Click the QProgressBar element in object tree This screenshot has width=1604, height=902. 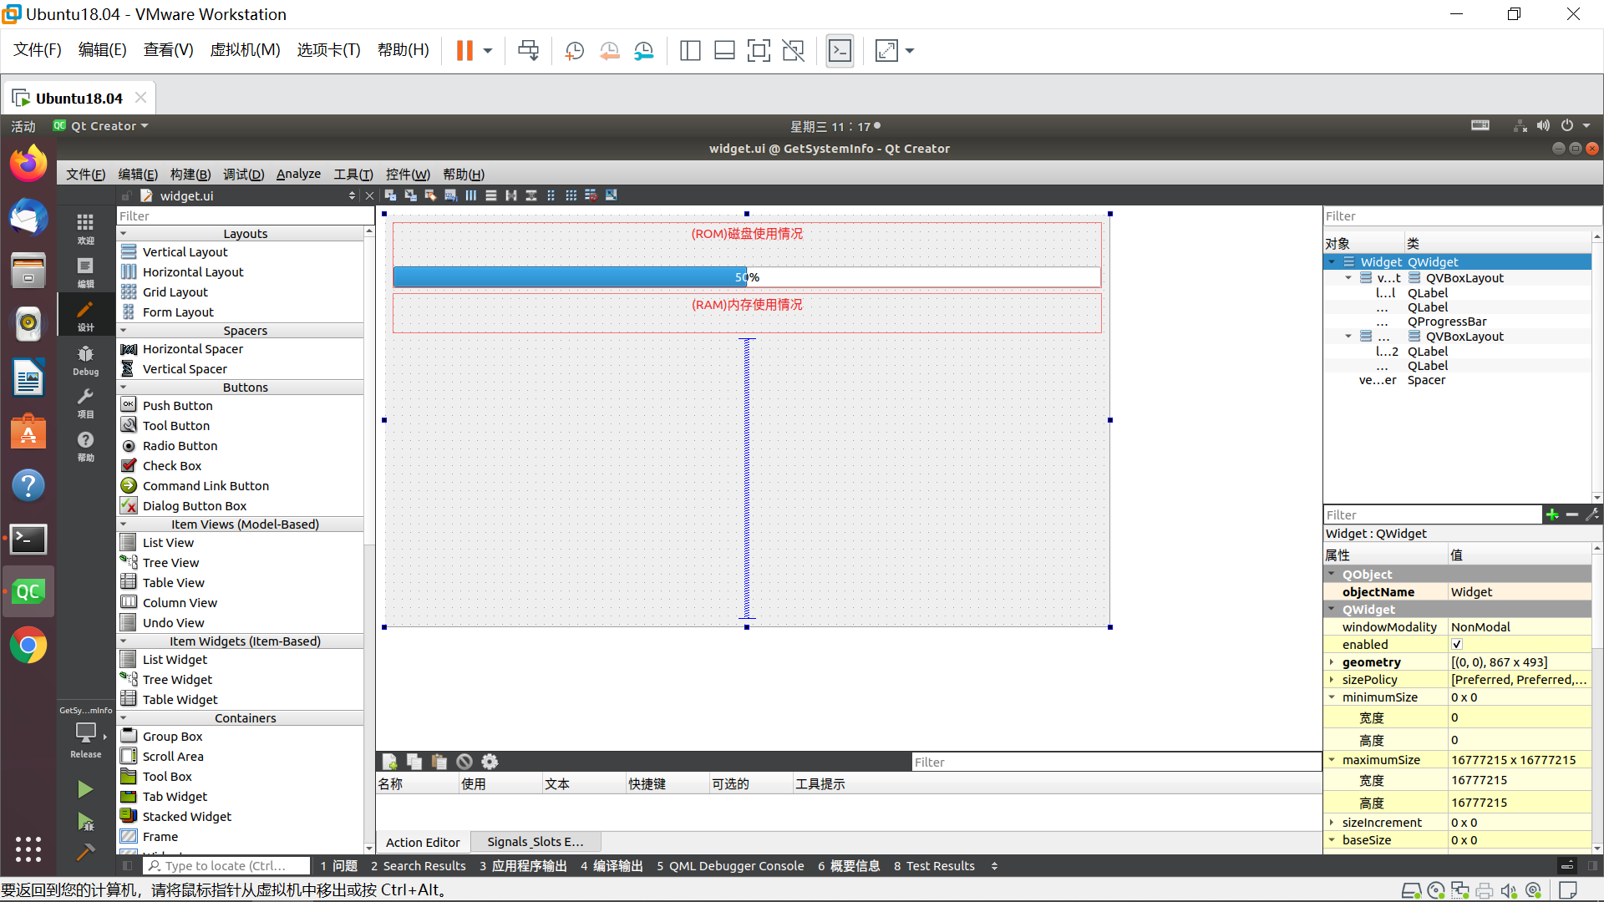click(1446, 321)
